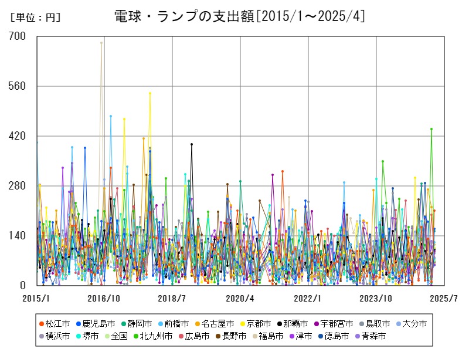Click the yellow 京都市 legend marker
The image size is (469, 352).
(x=243, y=324)
